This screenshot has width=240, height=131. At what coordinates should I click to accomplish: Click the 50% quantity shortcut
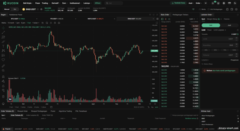tap(215, 50)
